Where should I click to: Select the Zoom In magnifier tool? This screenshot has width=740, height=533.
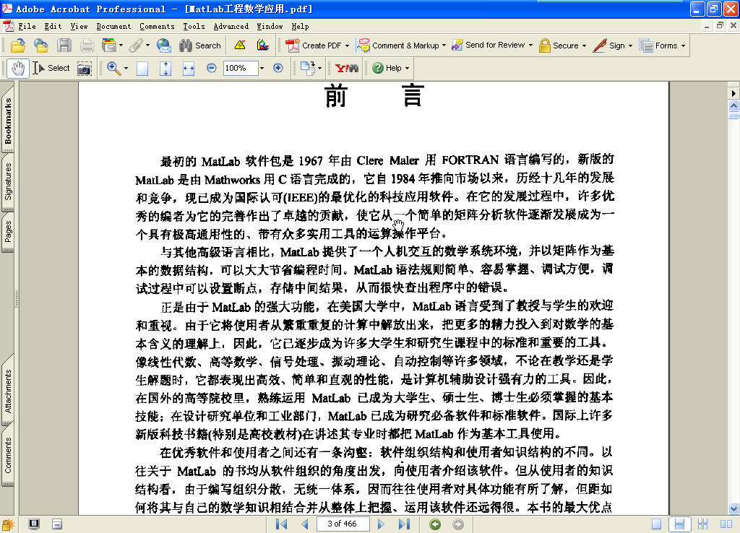point(113,69)
